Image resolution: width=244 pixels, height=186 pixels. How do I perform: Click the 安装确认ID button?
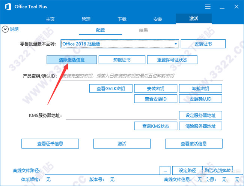(200, 99)
